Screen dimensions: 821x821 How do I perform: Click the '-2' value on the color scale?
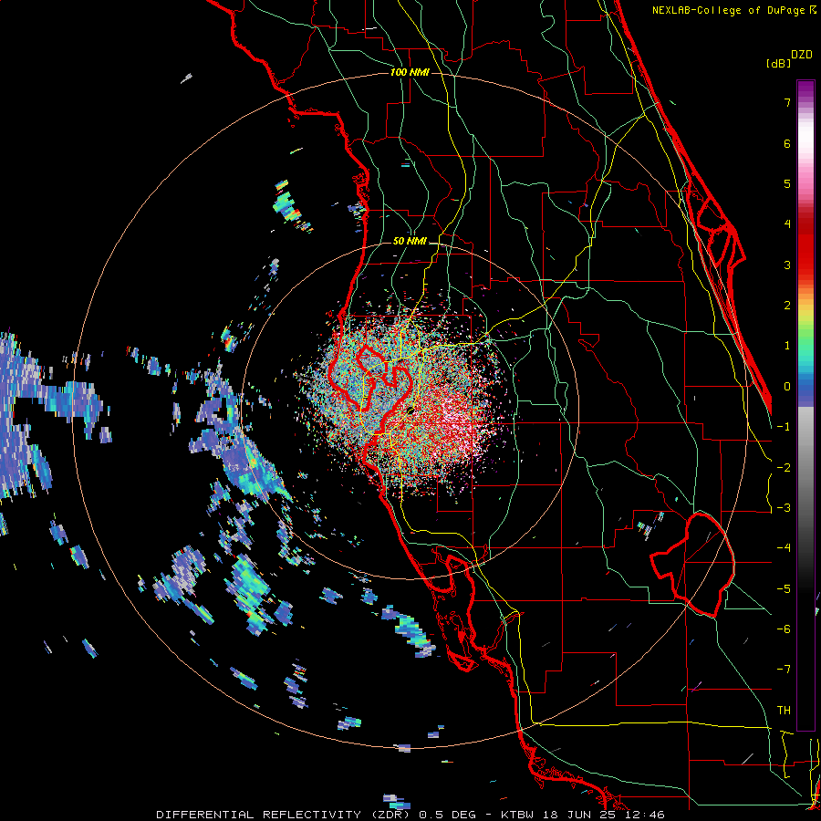pos(784,468)
